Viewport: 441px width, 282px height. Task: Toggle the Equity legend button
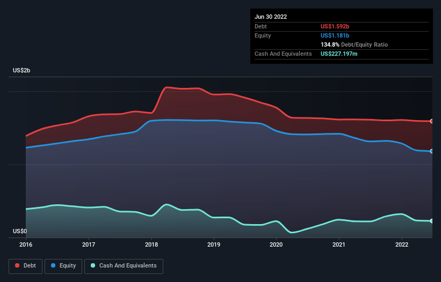click(63, 266)
